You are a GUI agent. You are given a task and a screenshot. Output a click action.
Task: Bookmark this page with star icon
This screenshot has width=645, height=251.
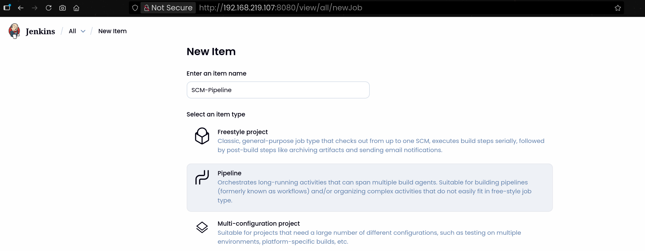tap(618, 8)
